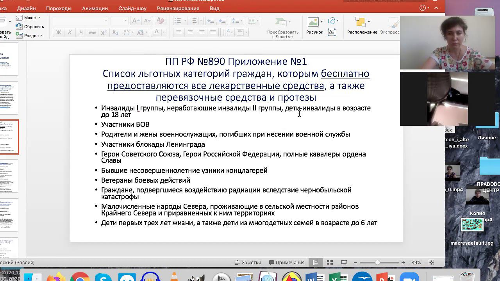Open the Вид ribbon tab
The width and height of the screenshot is (500, 281).
click(214, 8)
